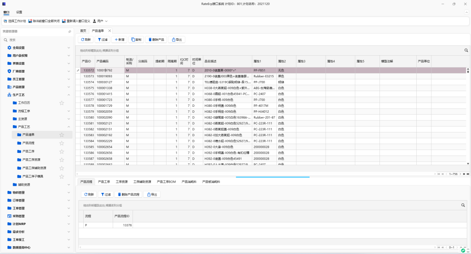Pin the 资源管理器 panel with pushpin icon

[69, 31]
